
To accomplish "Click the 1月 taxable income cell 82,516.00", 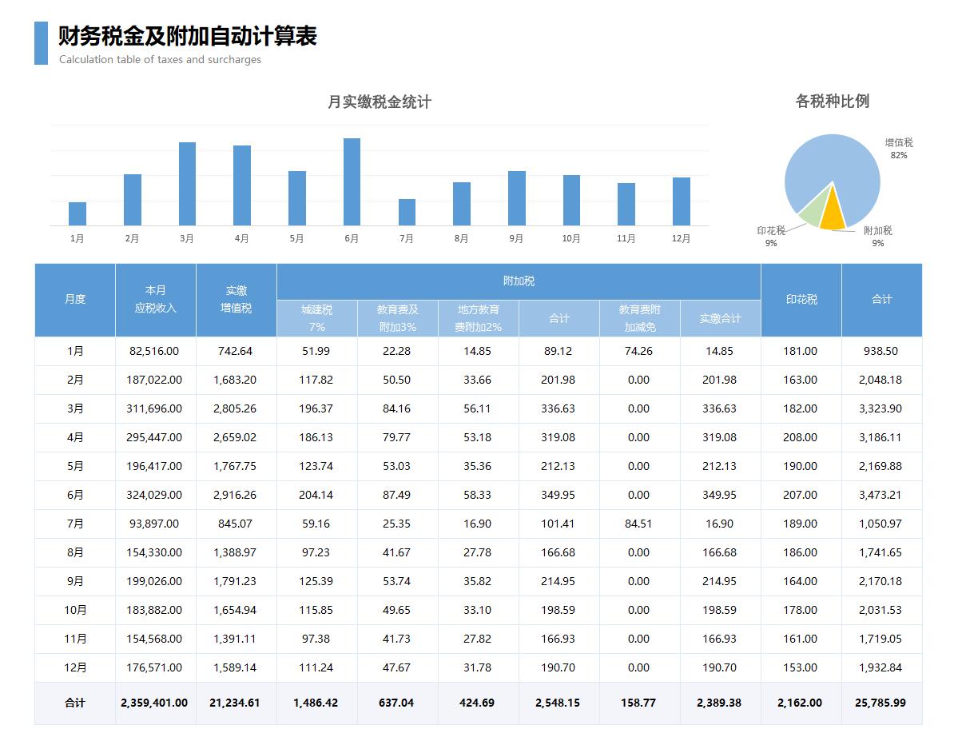I will click(155, 351).
